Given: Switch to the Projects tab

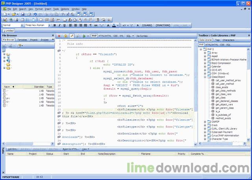Looking at the screenshot, I should [x=34, y=40].
